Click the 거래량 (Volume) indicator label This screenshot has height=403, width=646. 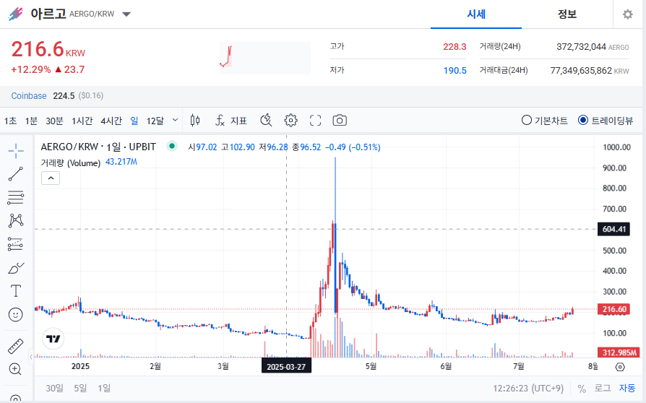tap(70, 163)
